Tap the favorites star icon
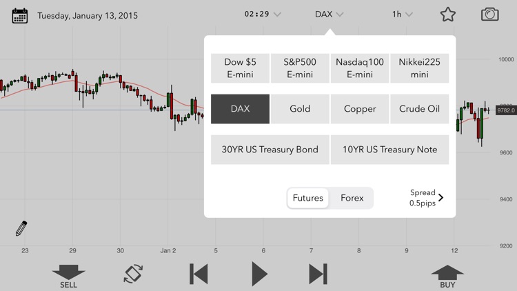Viewport: 517px width, 291px height. (448, 14)
